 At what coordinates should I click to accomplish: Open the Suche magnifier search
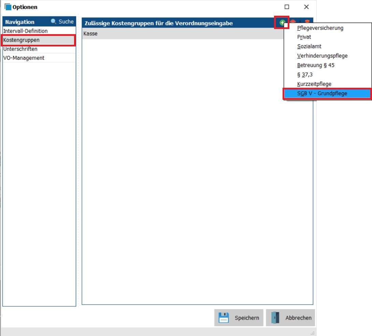coord(62,22)
